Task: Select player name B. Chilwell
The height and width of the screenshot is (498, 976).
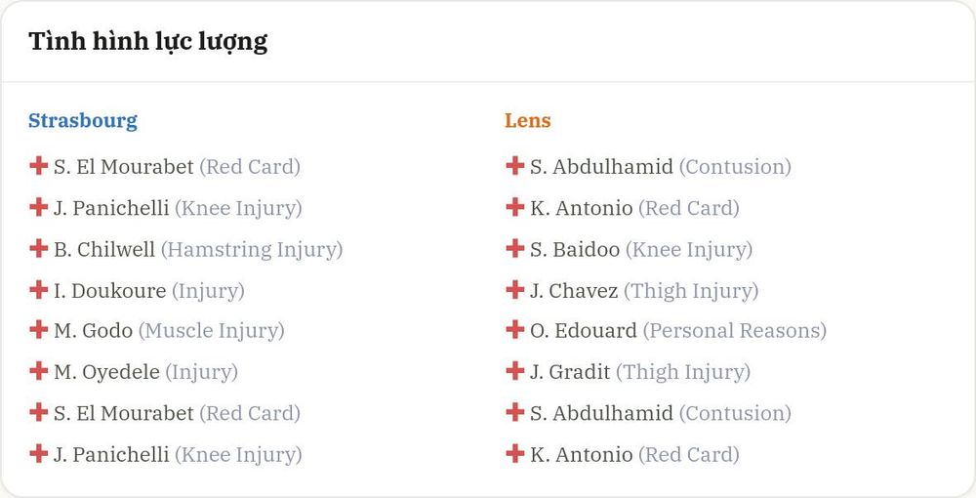Action: [104, 249]
